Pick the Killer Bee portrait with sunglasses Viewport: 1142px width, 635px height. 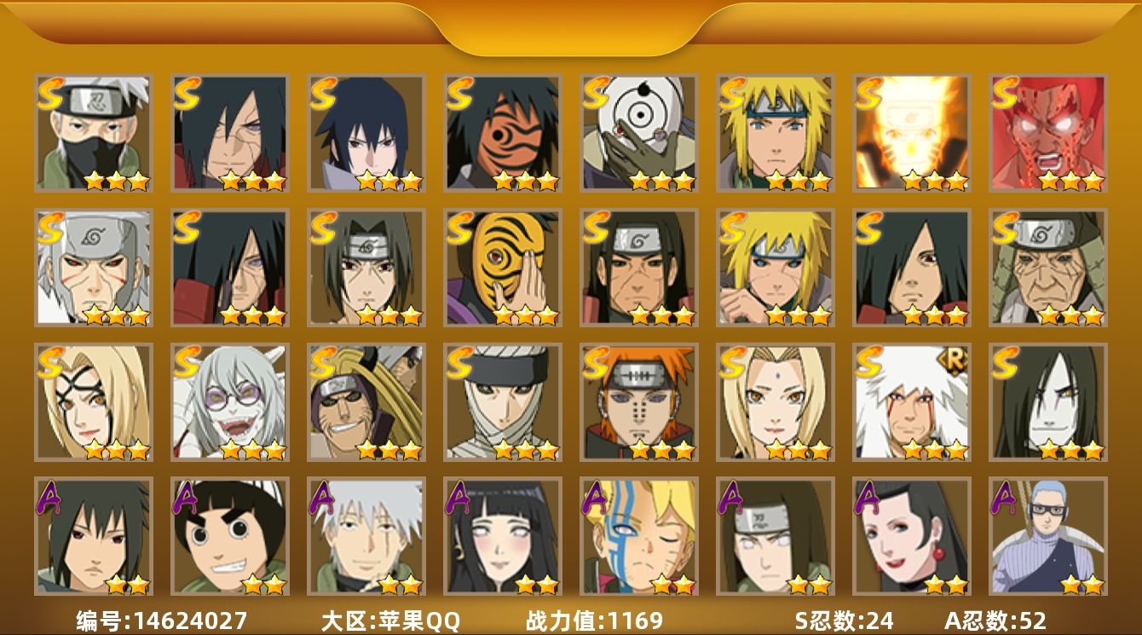point(366,402)
